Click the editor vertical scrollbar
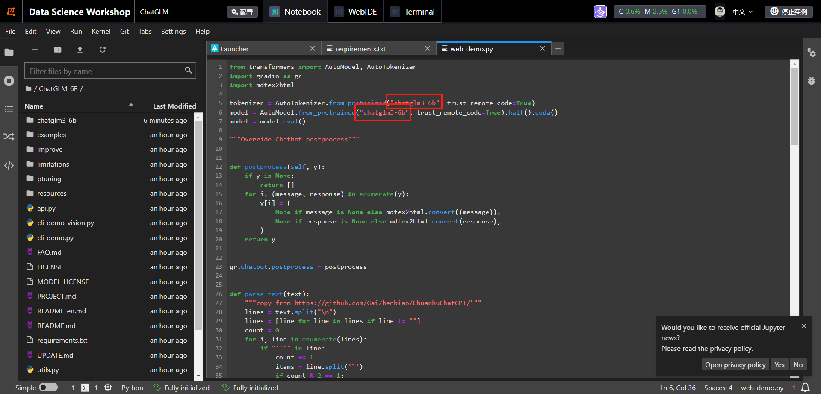Image resolution: width=821 pixels, height=394 pixels. pos(794,107)
